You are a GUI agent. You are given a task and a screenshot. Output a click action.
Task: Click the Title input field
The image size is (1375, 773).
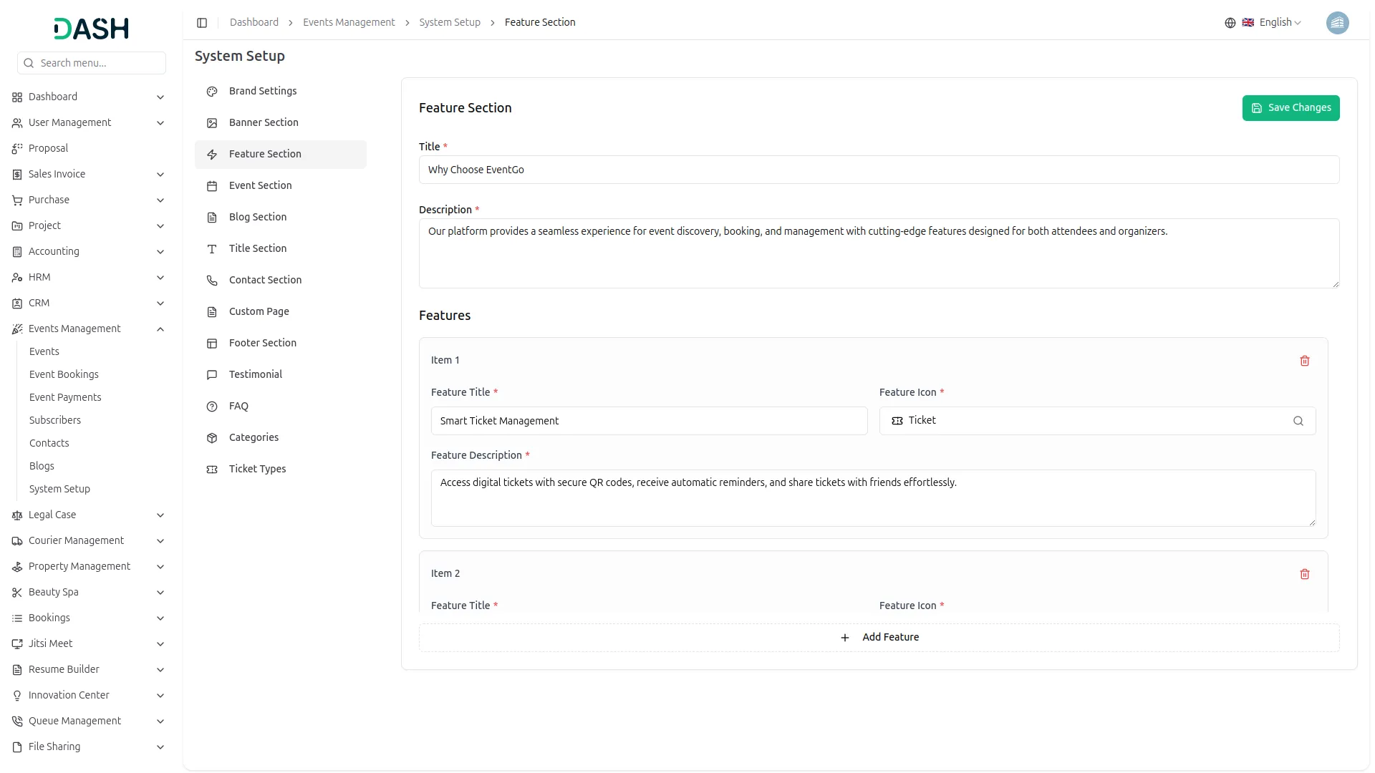pos(878,170)
